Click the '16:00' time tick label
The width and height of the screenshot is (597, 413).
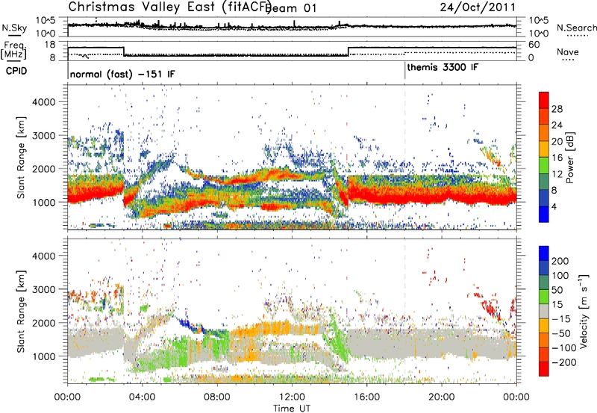[x=366, y=397]
